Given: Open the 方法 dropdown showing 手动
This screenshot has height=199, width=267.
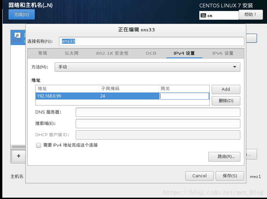Looking at the screenshot, I should [147, 67].
